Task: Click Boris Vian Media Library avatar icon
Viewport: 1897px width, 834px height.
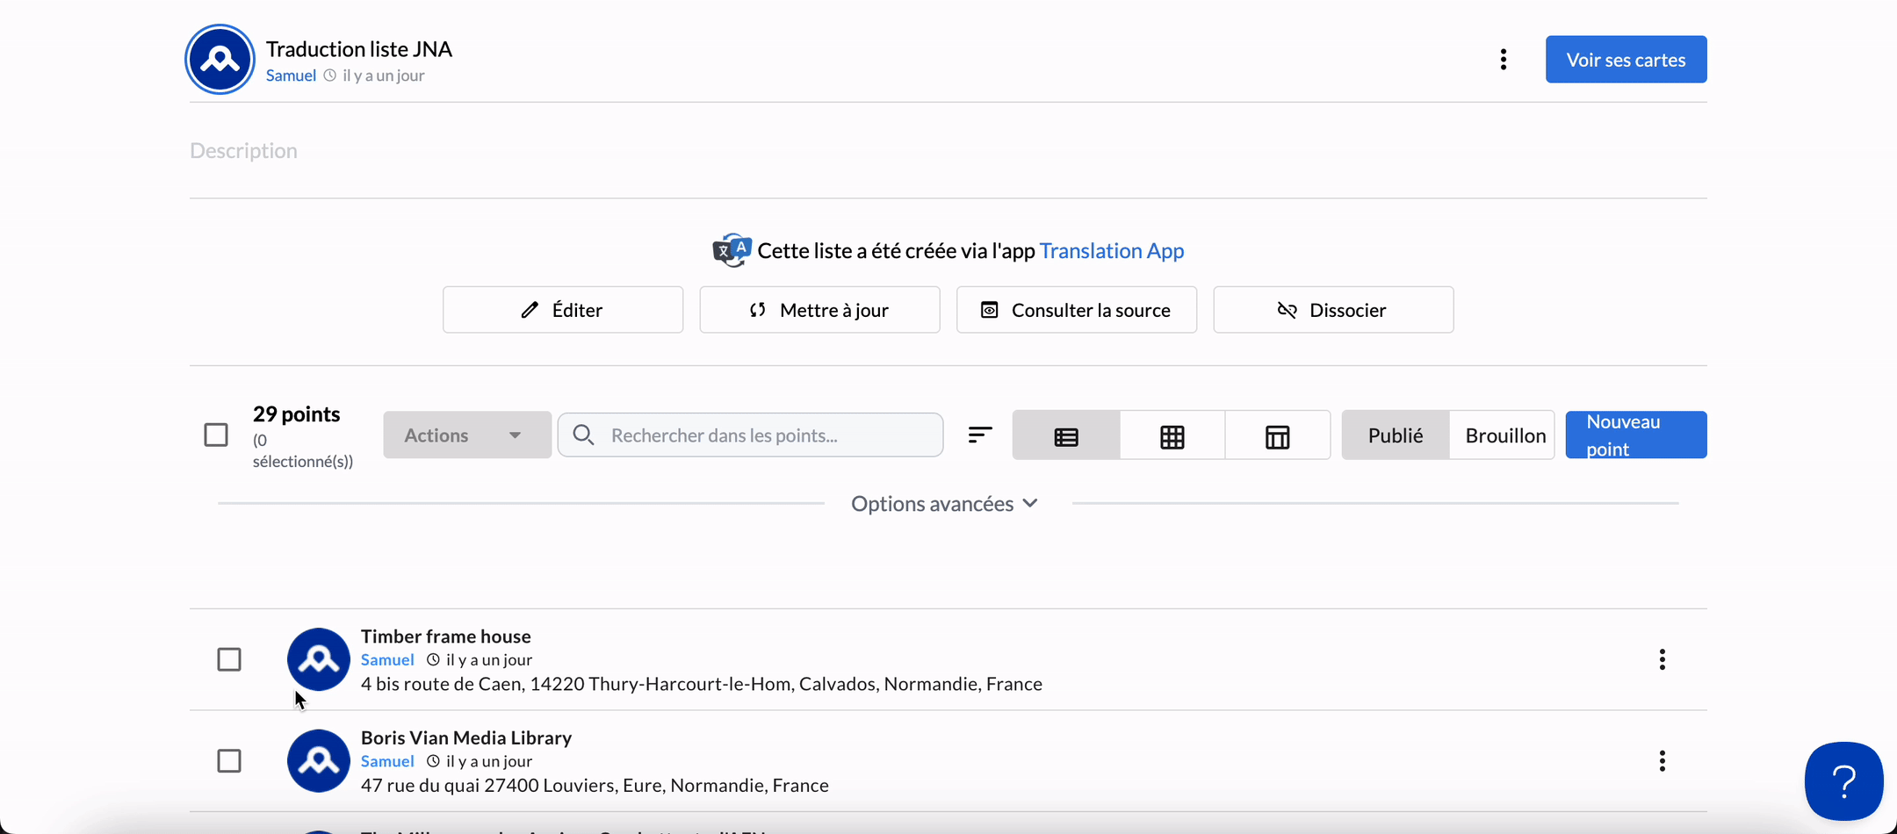Action: [319, 761]
